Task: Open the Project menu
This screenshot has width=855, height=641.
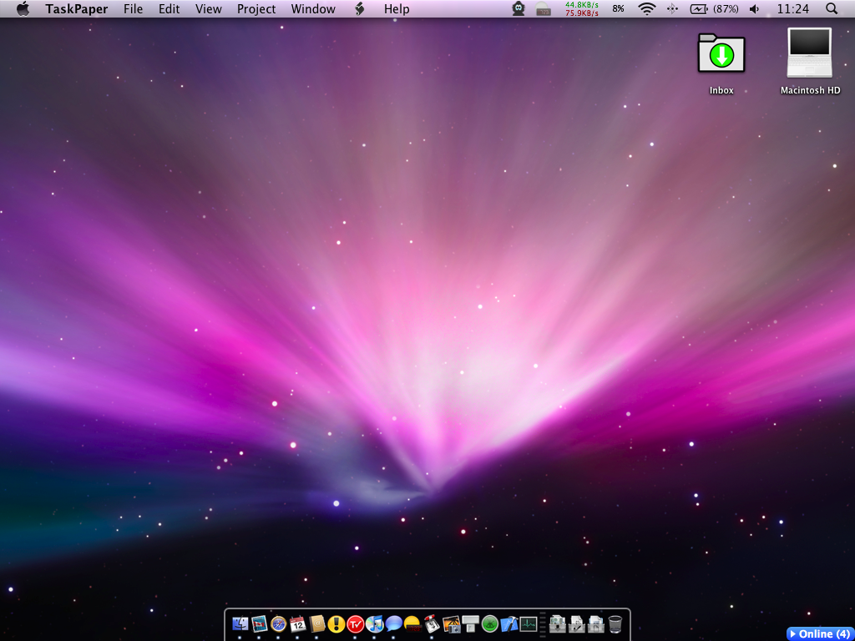Action: [x=256, y=8]
